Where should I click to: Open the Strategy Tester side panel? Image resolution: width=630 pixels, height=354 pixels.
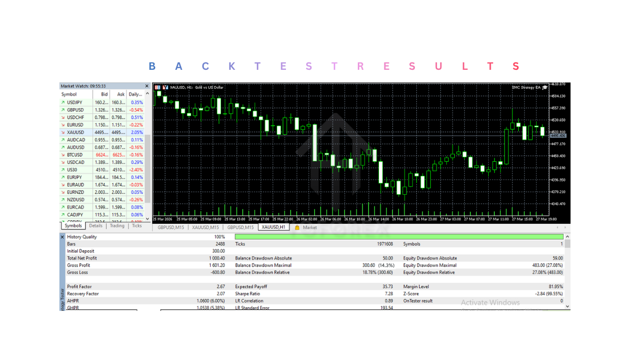(x=62, y=295)
